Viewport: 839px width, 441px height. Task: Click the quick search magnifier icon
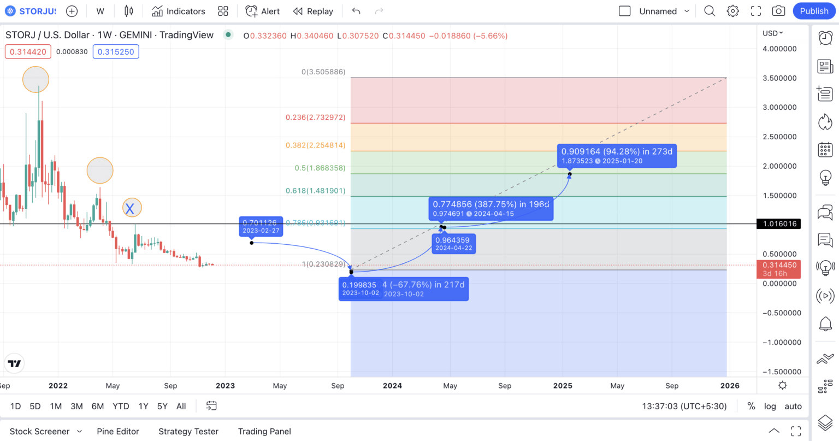pyautogui.click(x=710, y=11)
